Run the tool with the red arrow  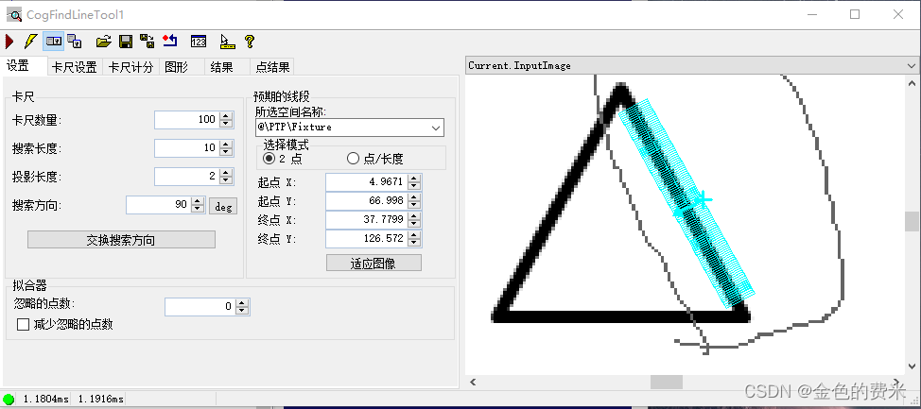click(9, 42)
